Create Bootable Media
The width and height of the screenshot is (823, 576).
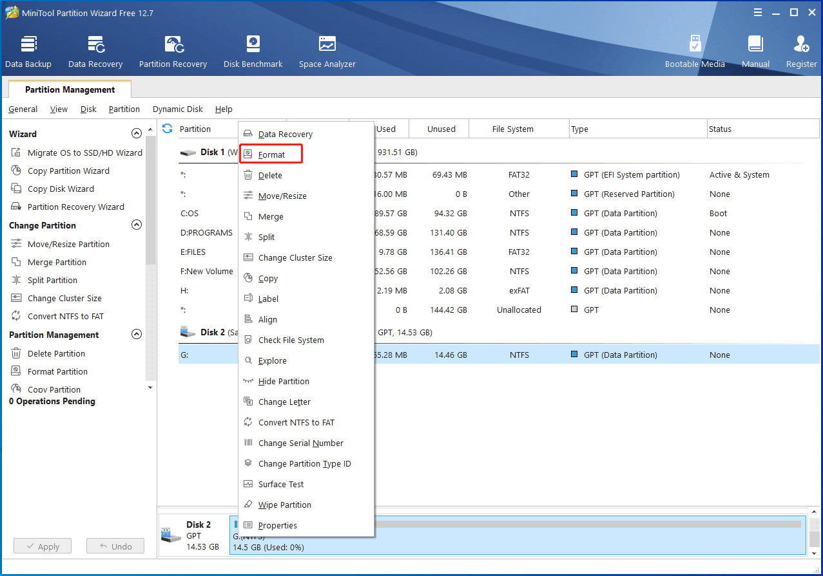pyautogui.click(x=695, y=51)
